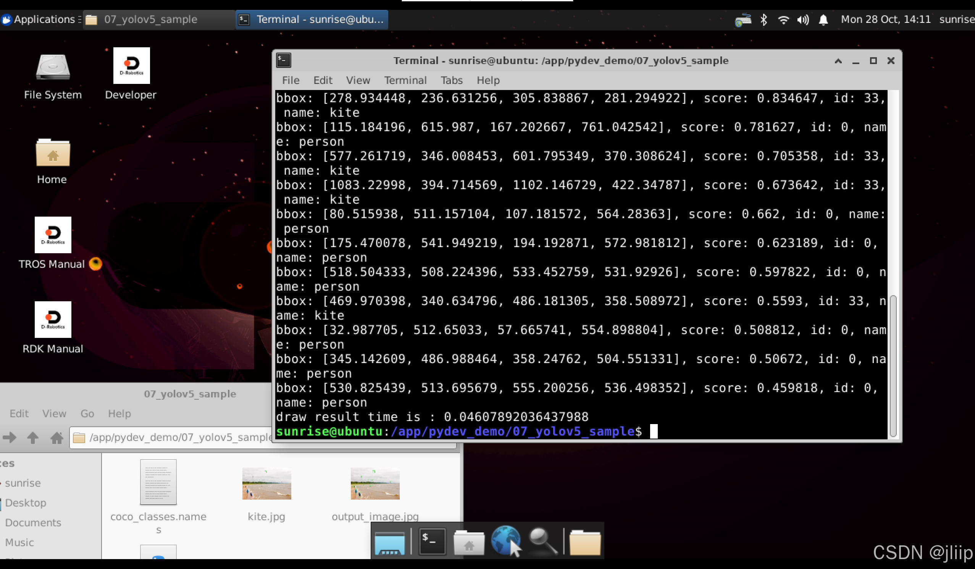
Task: Open the File System desktop icon
Action: 53,68
